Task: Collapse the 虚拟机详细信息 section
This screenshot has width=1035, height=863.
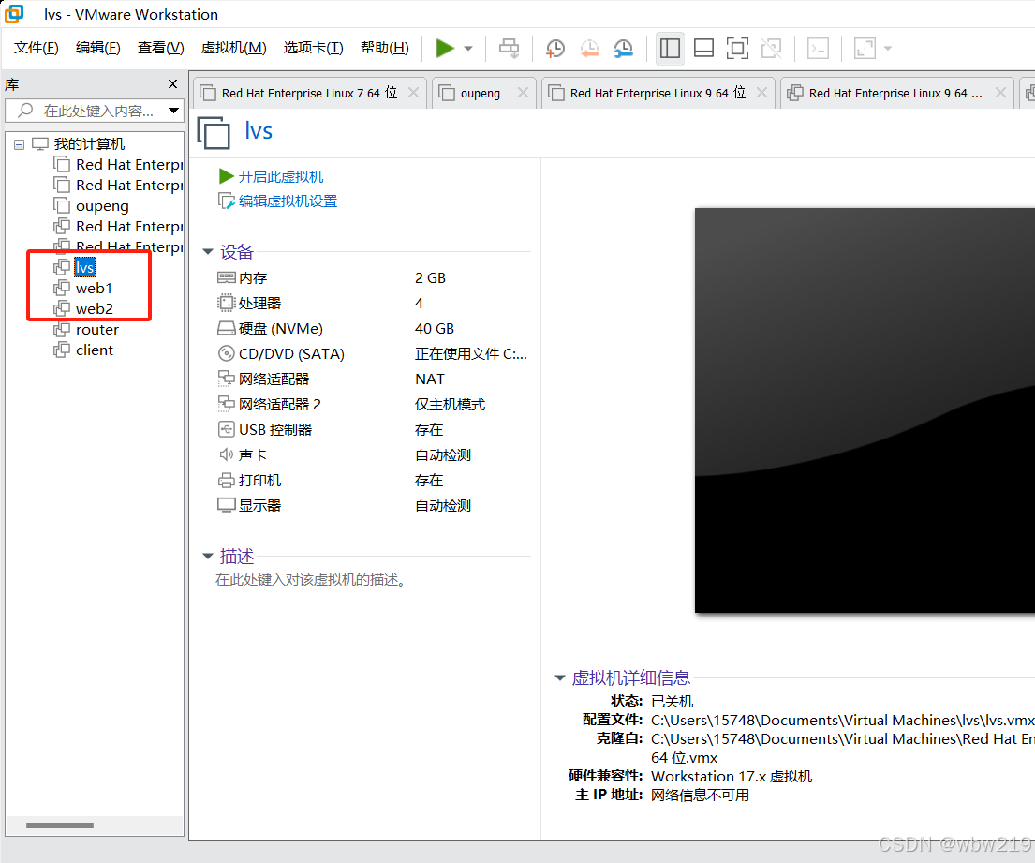Action: click(x=560, y=677)
